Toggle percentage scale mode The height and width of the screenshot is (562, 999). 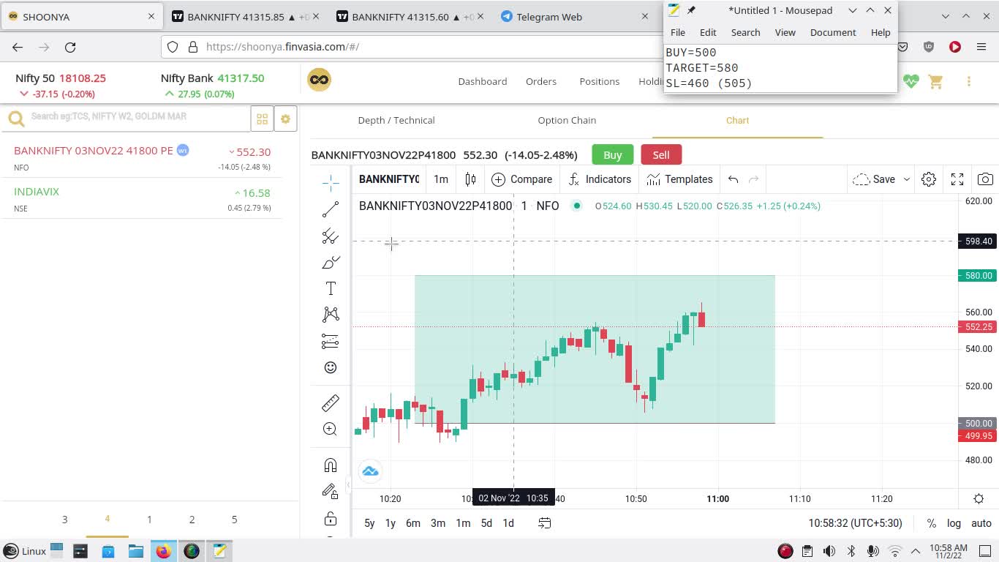(x=931, y=523)
